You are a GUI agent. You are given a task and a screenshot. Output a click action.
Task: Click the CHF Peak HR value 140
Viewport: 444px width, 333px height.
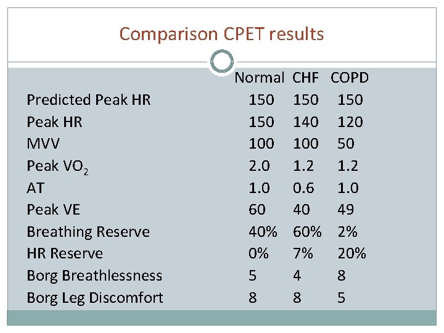click(x=306, y=121)
